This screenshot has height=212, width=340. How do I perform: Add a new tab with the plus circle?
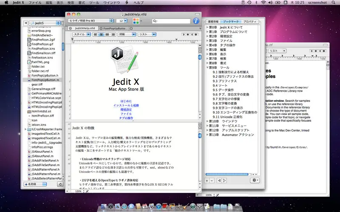point(131,28)
